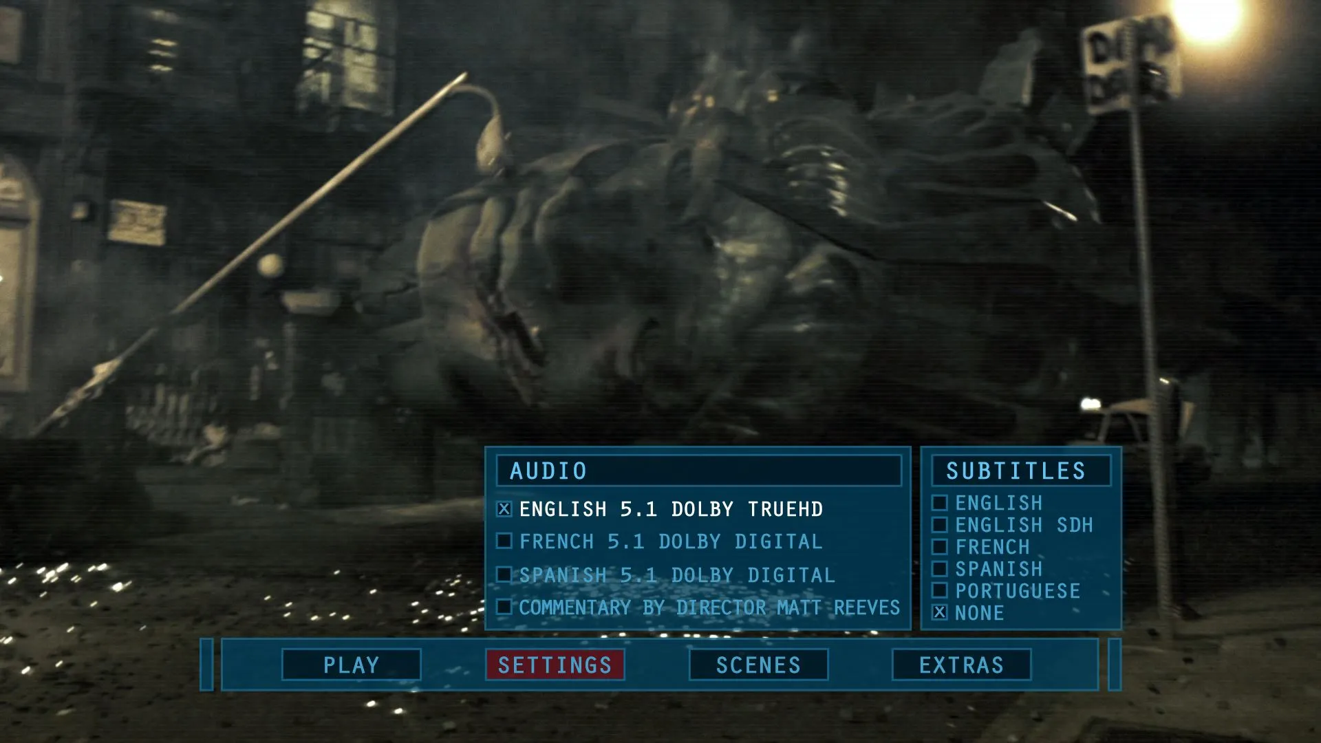
Task: Click the AUDIO panel header bar
Action: tap(698, 471)
